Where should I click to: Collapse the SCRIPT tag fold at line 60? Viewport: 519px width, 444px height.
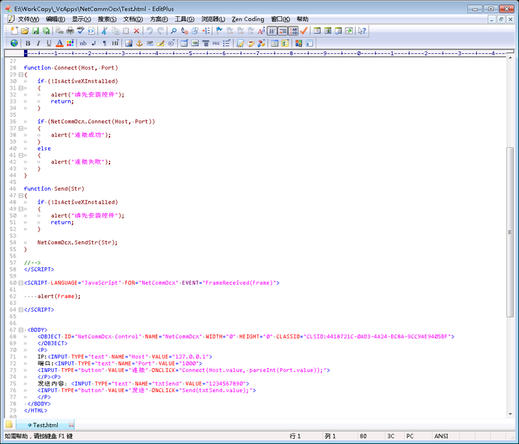[x=21, y=283]
